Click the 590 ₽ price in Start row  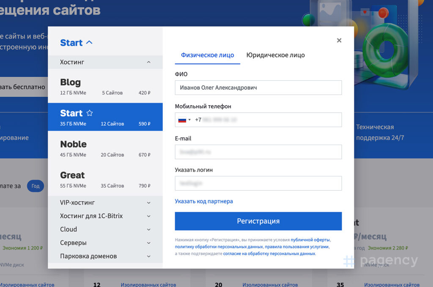(x=145, y=124)
